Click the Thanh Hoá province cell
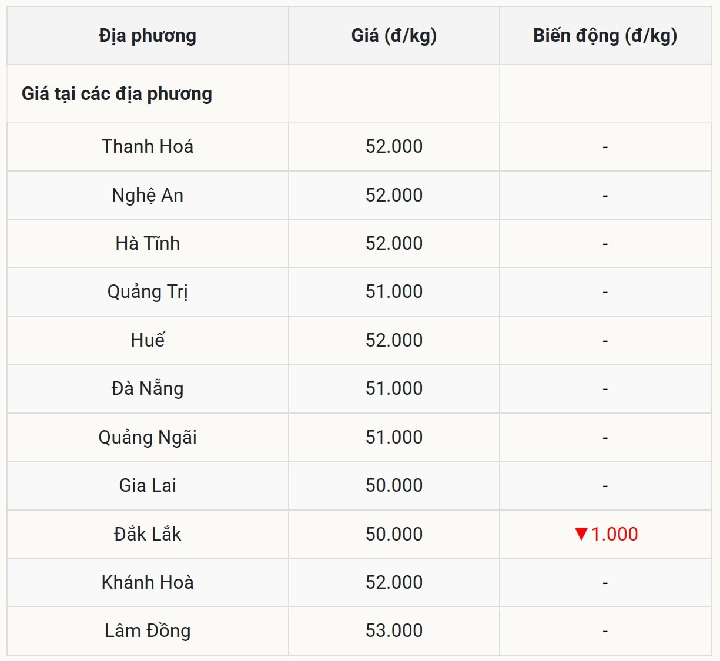 148,146
